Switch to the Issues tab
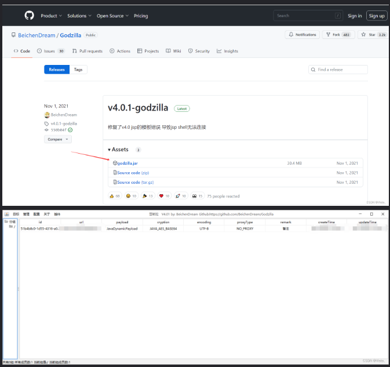Viewport: 390px width, 367px height. 51,51
